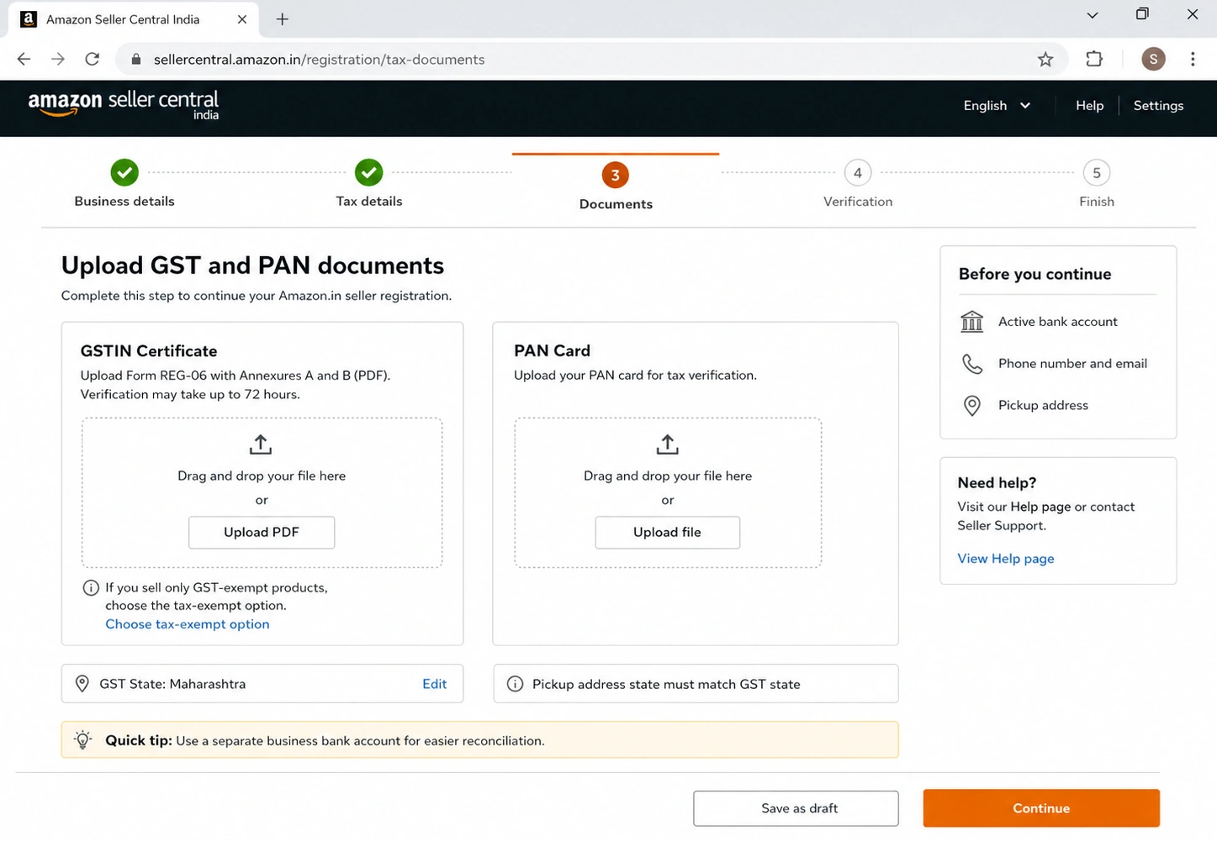Click the Phone number and email text
This screenshot has height=841, width=1217.
[x=1072, y=364]
